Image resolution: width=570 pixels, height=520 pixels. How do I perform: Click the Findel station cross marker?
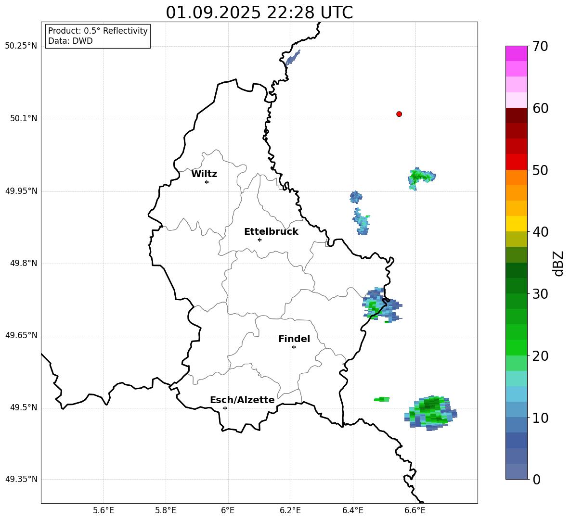click(x=294, y=347)
